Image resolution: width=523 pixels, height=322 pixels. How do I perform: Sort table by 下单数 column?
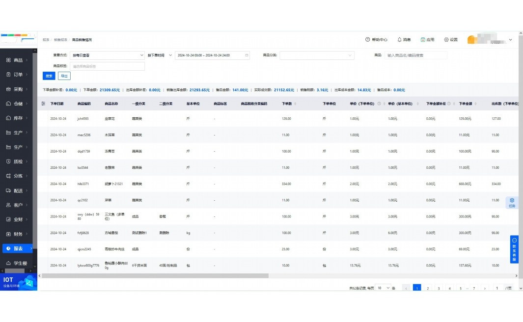pyautogui.click(x=295, y=104)
